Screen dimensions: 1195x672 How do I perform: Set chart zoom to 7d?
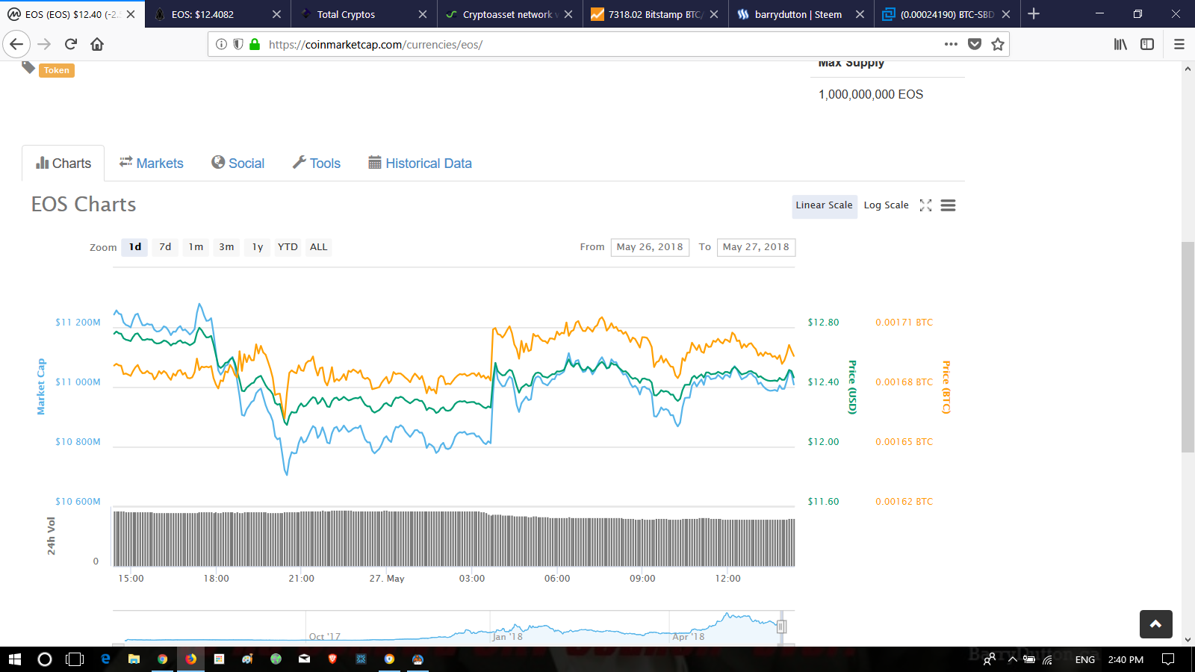pos(165,247)
